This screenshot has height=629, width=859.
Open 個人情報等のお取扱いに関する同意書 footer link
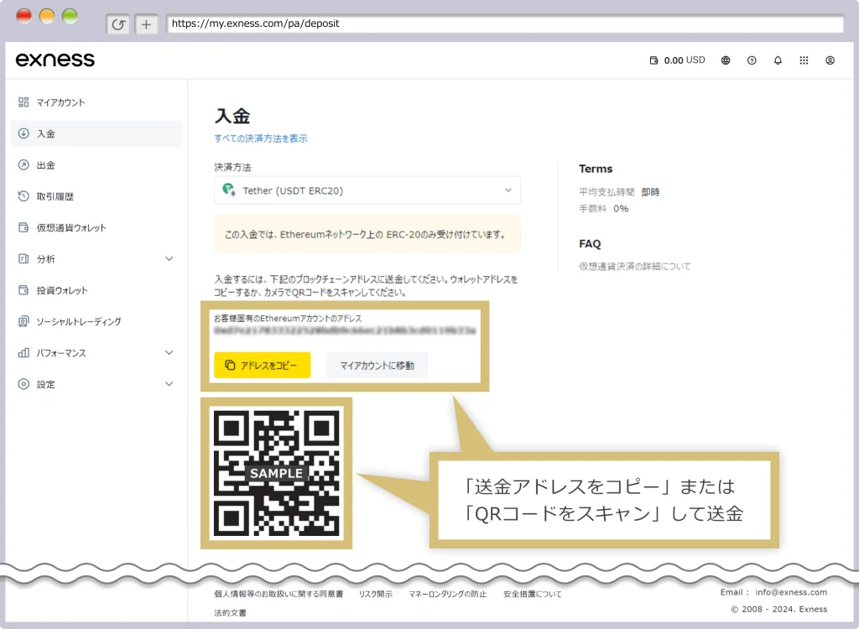[279, 594]
